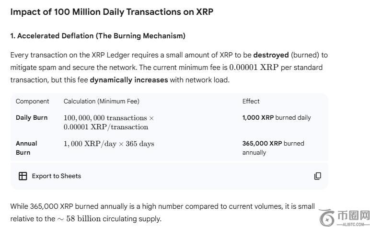Viewport: 370px width, 227px height.
Task: Click the '365 days' annual formula
Action: [x=109, y=144]
